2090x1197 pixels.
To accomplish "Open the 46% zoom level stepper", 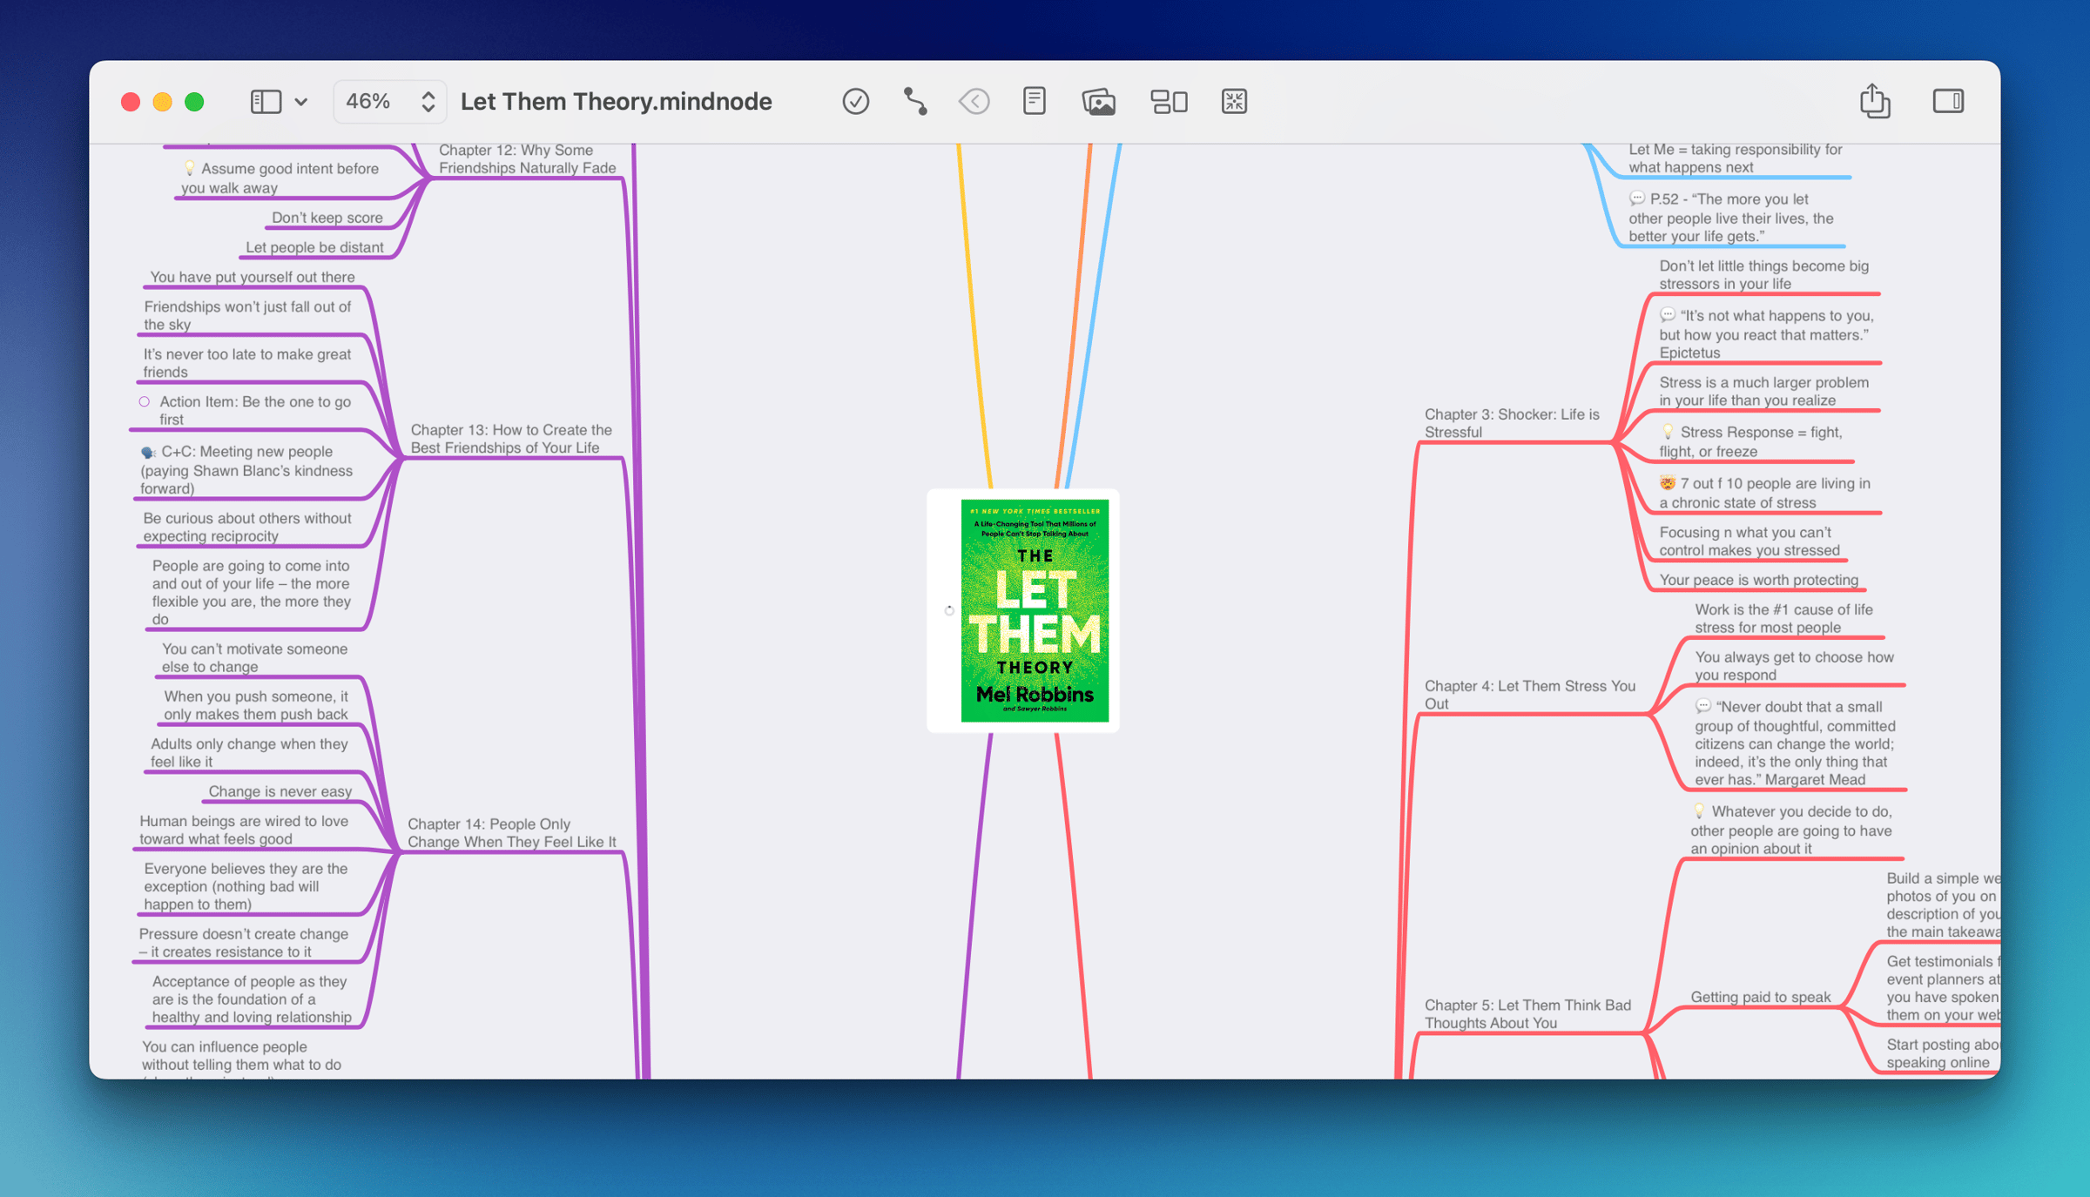I will (390, 102).
